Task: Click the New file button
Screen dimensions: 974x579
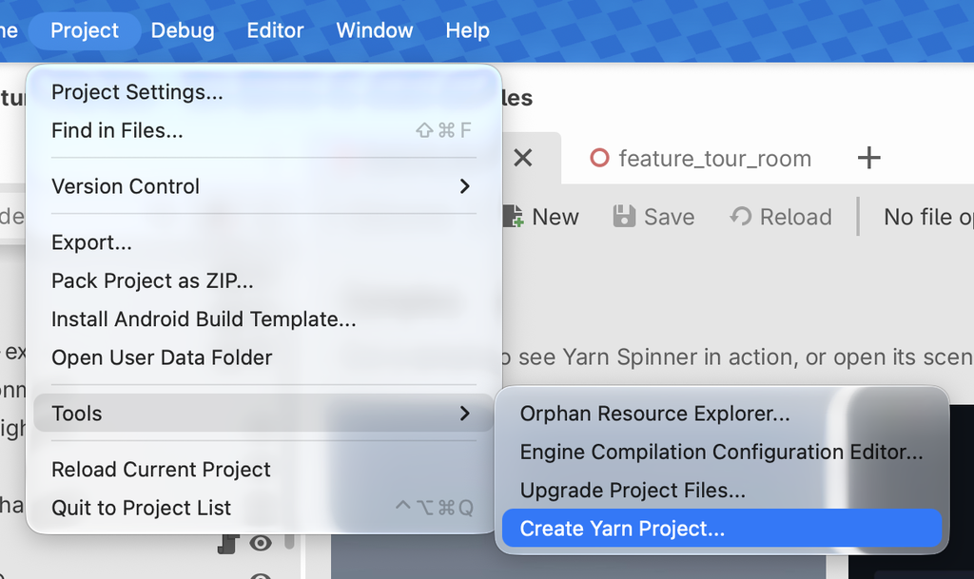Action: [541, 217]
